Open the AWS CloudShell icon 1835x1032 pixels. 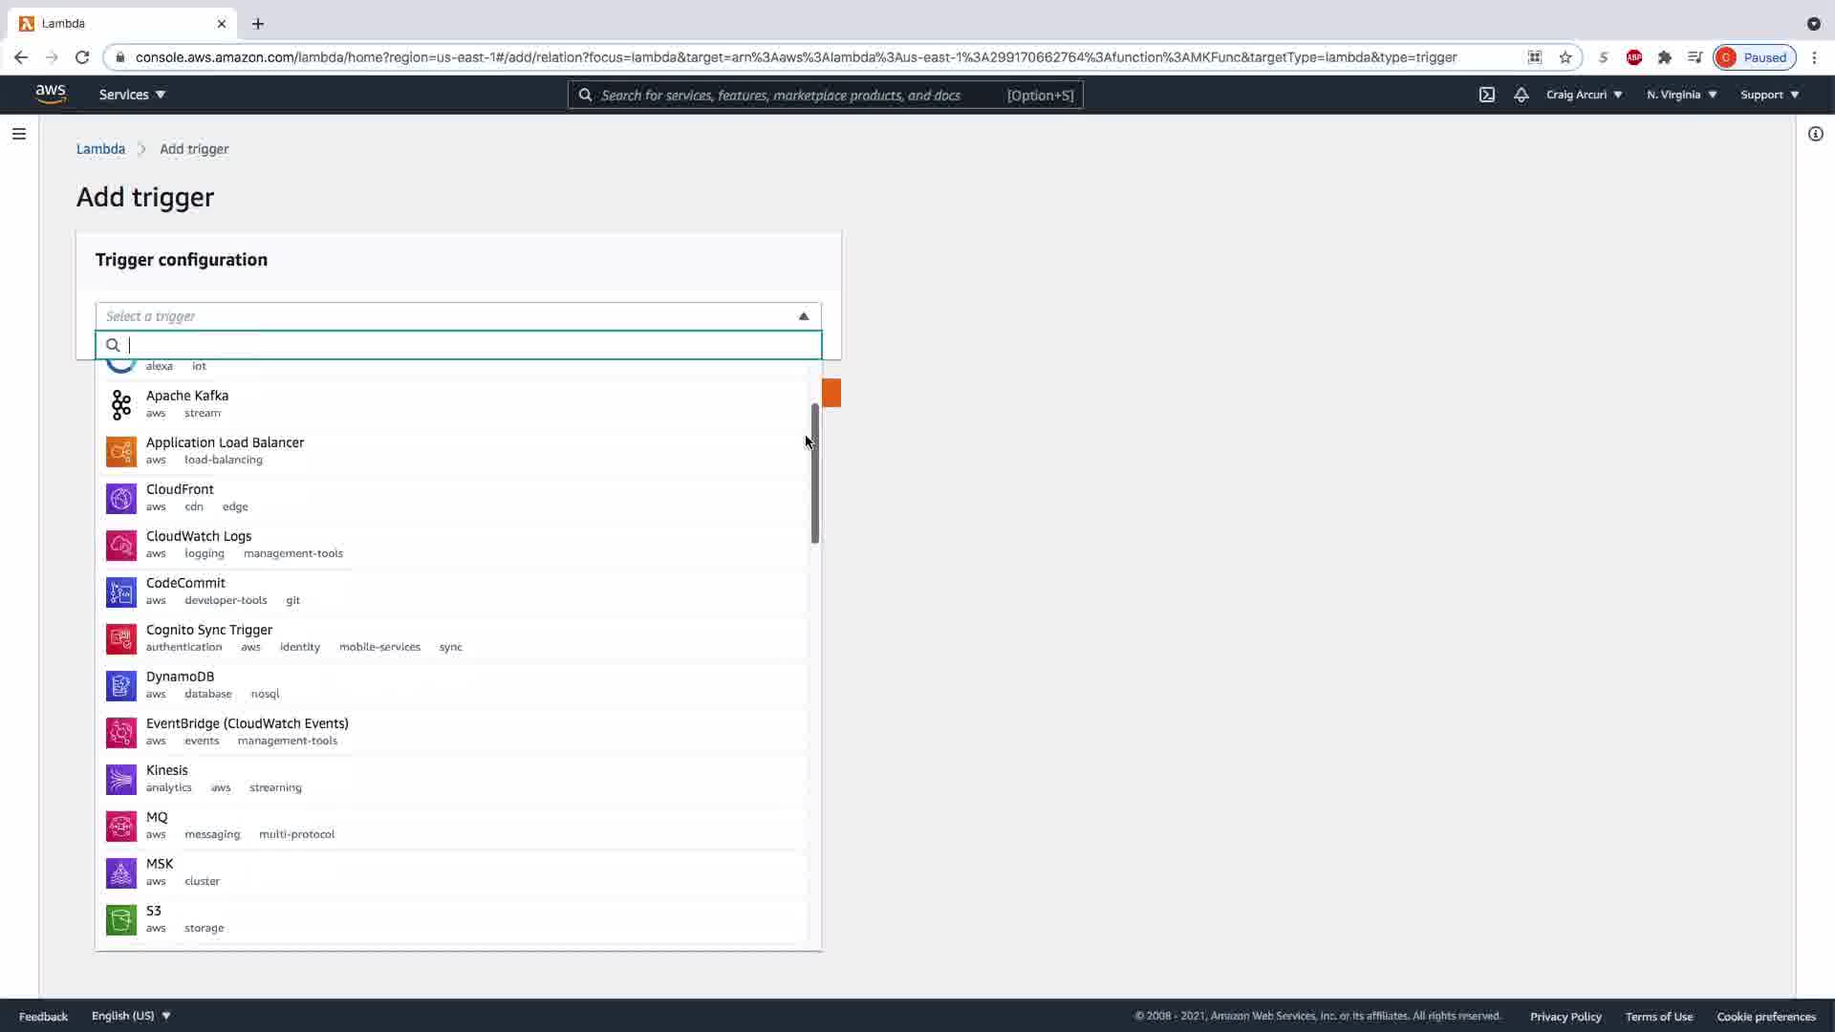1487,95
